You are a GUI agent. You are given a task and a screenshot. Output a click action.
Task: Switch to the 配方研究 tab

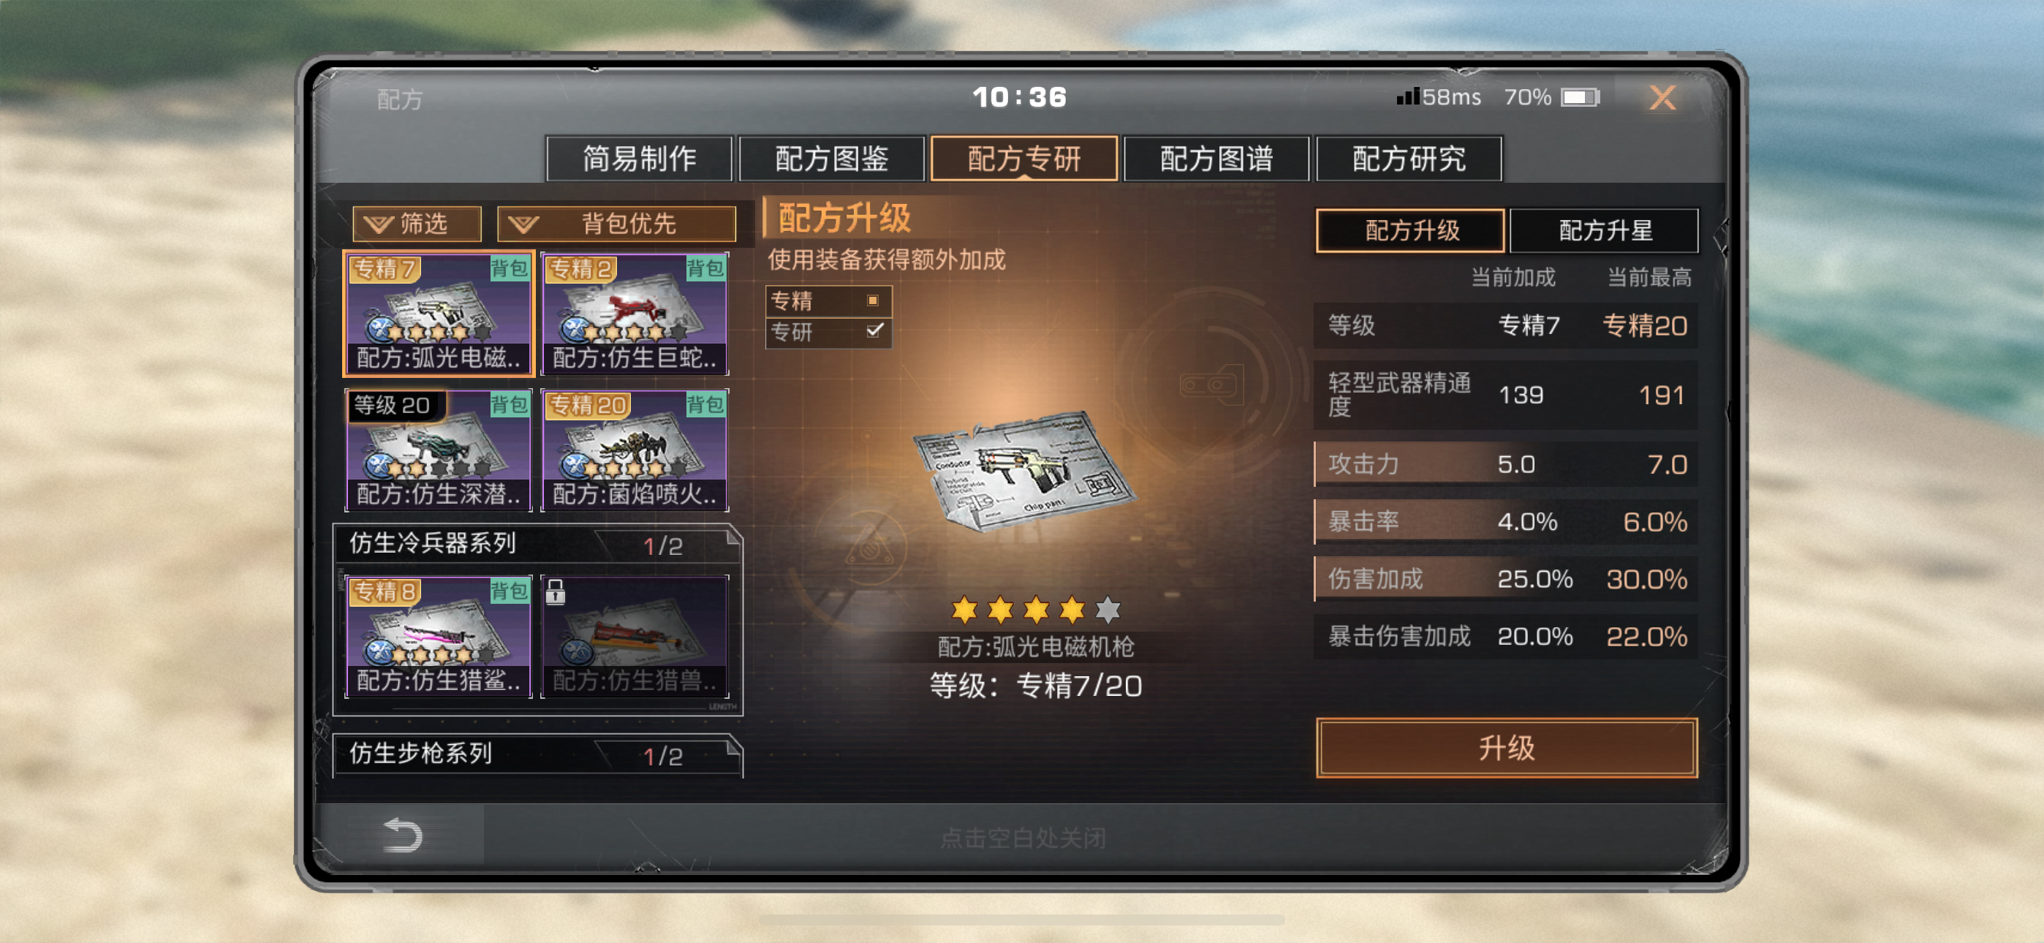coord(1409,159)
